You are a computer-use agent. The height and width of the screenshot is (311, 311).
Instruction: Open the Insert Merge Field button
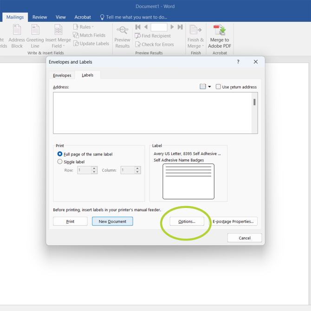[x=58, y=37]
